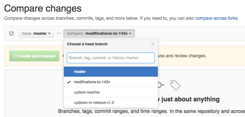This screenshot has height=117, width=245.
Task: Select the update-readme branch
Action: tap(111, 92)
